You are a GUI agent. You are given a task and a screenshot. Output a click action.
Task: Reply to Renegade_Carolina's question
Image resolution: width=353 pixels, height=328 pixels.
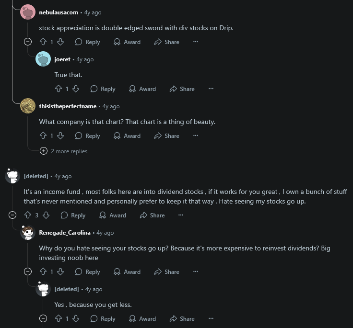(x=87, y=271)
